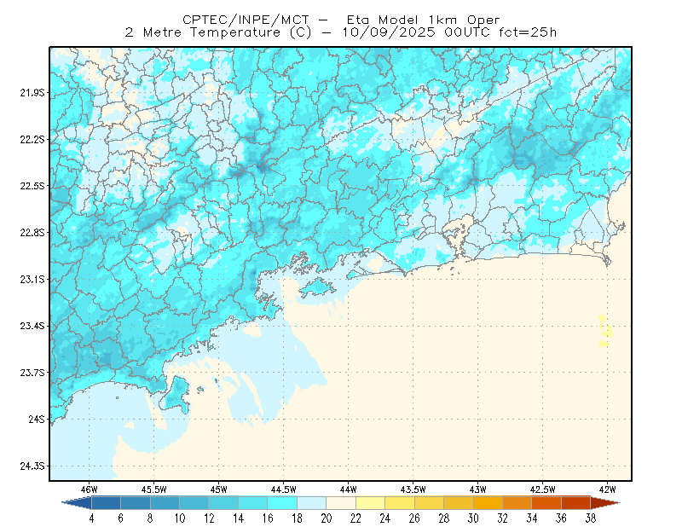Image resolution: width=682 pixels, height=527 pixels.
Task: Select the 24S latitude label
Action: click(37, 419)
